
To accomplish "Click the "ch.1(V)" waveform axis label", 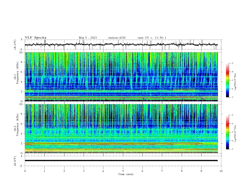I will click(x=15, y=45).
